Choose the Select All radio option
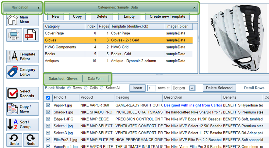 (102, 88)
